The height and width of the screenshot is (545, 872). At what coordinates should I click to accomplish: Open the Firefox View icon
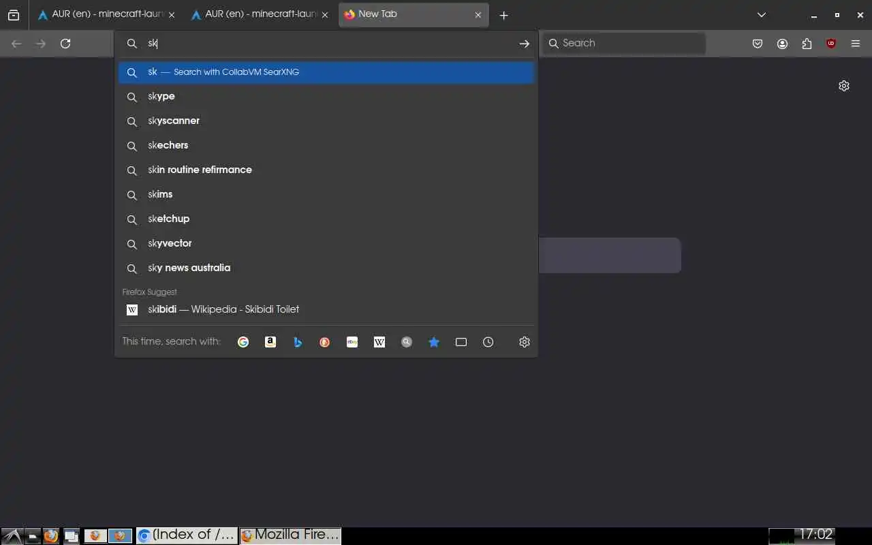[14, 15]
